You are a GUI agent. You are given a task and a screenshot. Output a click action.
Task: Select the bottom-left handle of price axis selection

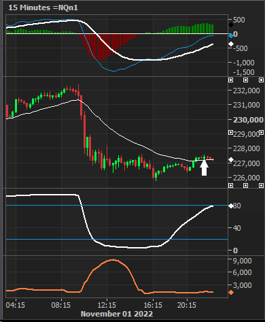[230, 185]
